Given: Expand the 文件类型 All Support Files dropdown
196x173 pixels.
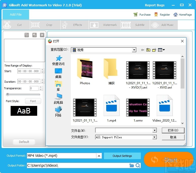Looking at the screenshot, I should [155, 137].
